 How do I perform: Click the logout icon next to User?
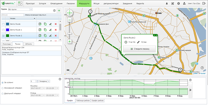[204, 4]
